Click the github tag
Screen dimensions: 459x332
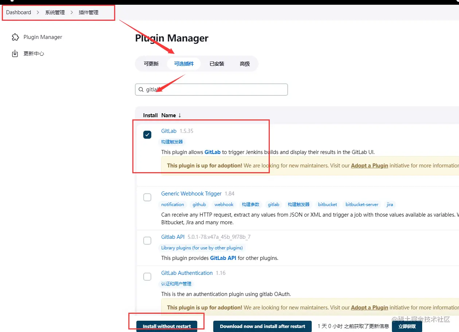click(x=199, y=205)
